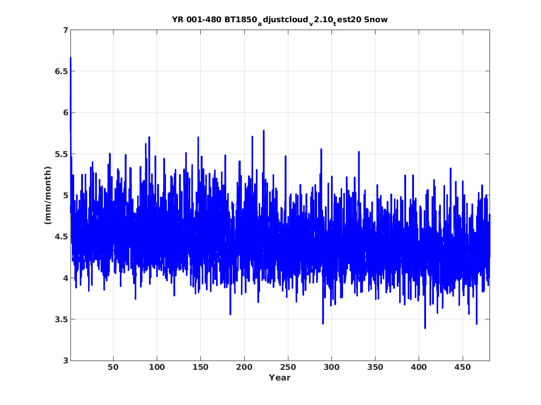Click x-axis tick label '150'
This screenshot has width=541, height=405.
pos(200,367)
